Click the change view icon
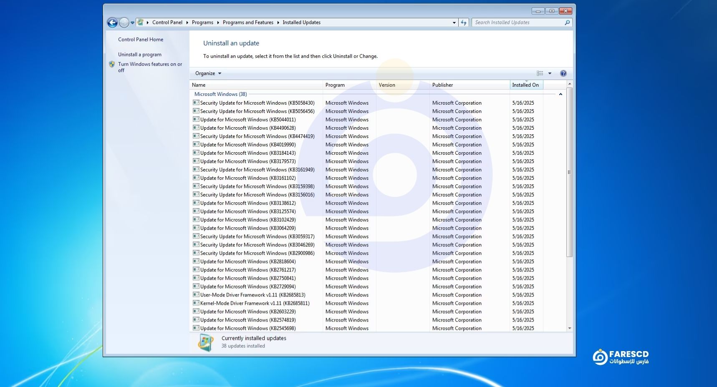Viewport: 717px width, 387px height. pyautogui.click(x=540, y=73)
